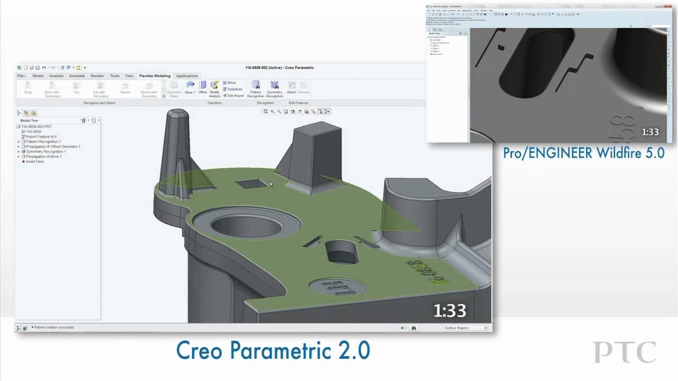Click the Refit icon in graphics toolbar
Screen dimensions: 678x381
[266, 112]
